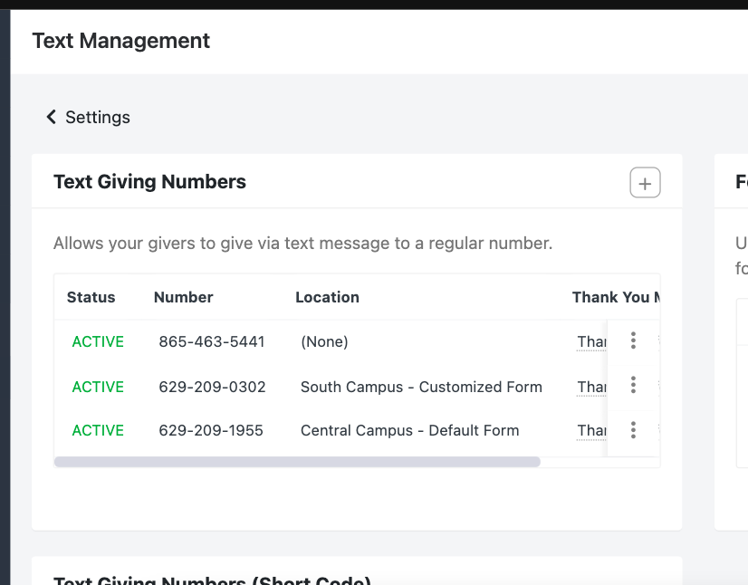Open options menu for 629-209-1955 row

[633, 430]
